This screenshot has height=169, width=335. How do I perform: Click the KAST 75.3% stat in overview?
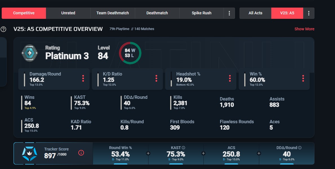[x=81, y=103]
